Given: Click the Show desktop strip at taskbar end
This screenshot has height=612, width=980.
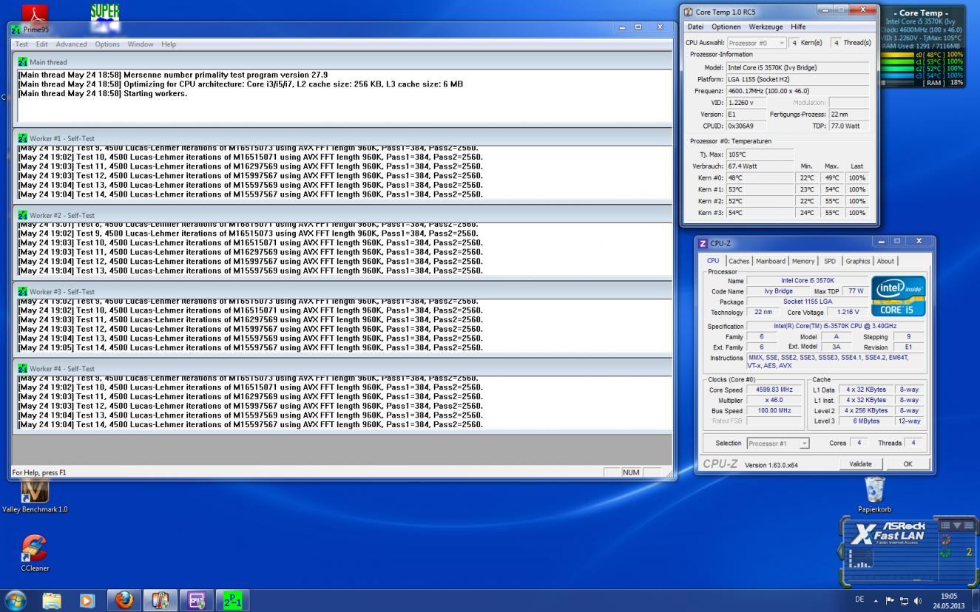Looking at the screenshot, I should tap(975, 600).
